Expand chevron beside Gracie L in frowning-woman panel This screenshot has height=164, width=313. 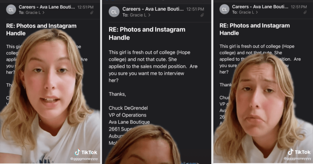pos(257,12)
